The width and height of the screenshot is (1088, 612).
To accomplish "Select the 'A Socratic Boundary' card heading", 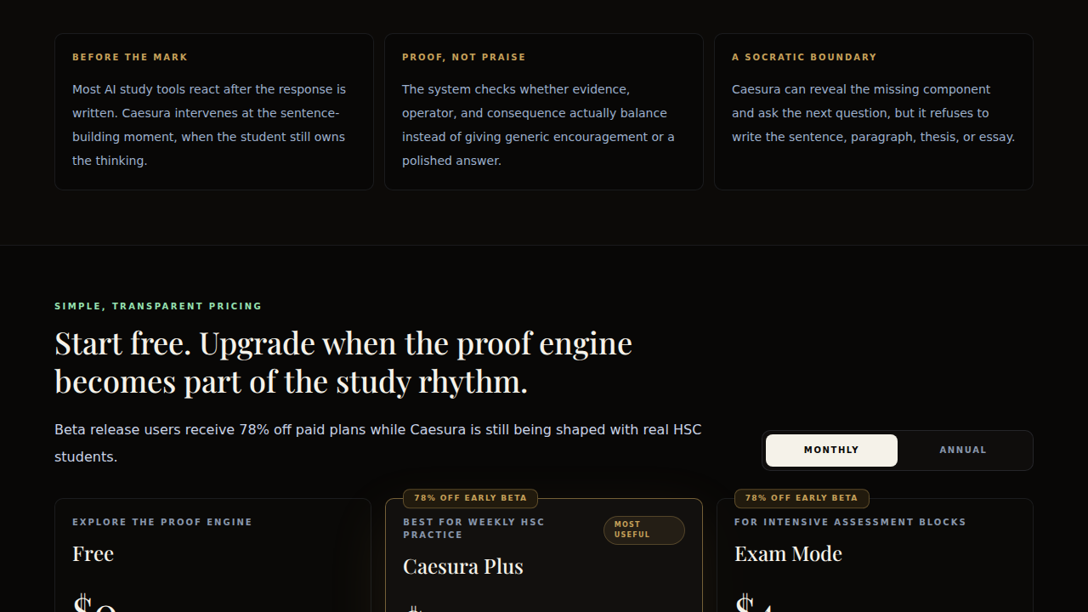I will pos(804,57).
